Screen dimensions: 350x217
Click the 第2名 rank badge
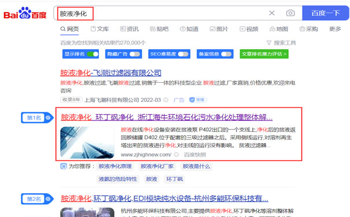tap(37, 199)
